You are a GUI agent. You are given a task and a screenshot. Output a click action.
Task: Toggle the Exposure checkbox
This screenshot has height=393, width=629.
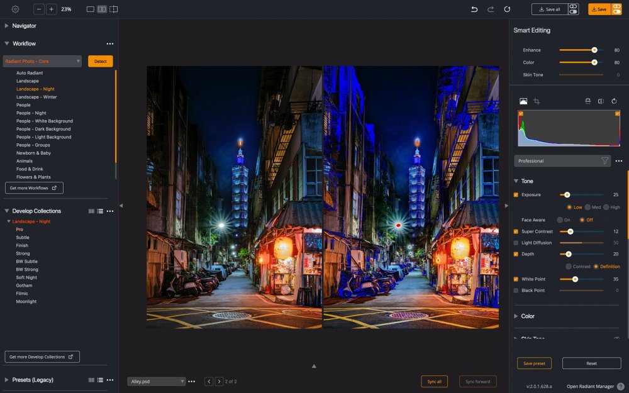[x=516, y=194]
